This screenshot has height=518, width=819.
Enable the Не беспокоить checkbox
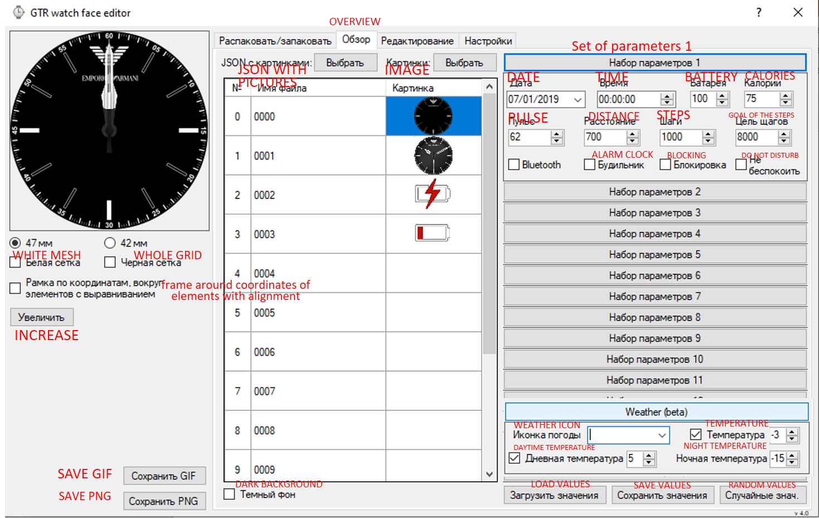coord(741,164)
